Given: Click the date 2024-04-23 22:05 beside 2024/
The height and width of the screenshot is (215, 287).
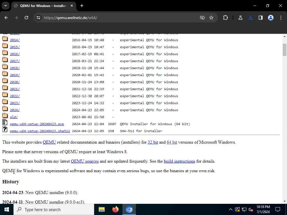Looking at the screenshot, I should click(88, 110).
